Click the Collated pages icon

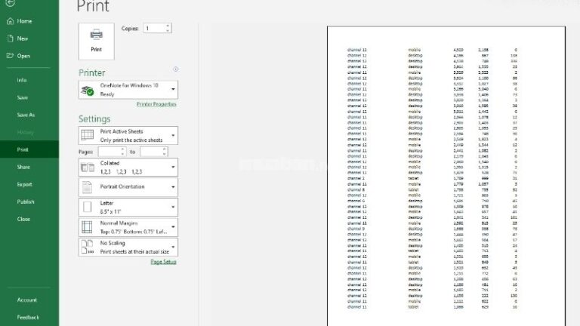[88, 168]
